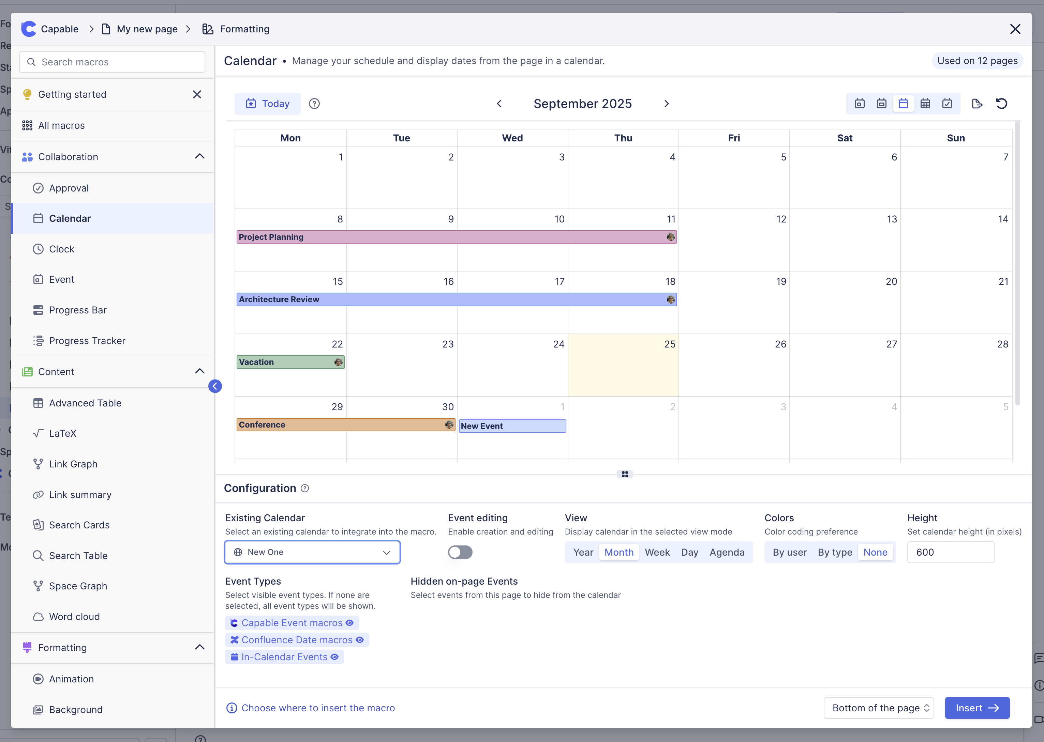Click the grid-style year view calendar icon
The width and height of the screenshot is (1044, 742).
pyautogui.click(x=925, y=104)
